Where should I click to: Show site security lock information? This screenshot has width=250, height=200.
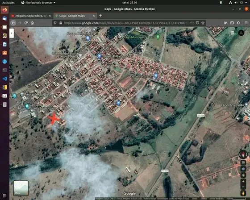coord(61,23)
